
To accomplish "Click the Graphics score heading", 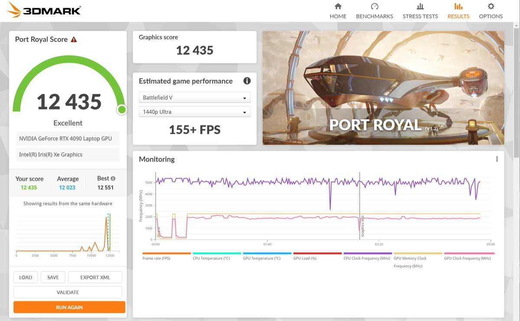I will [158, 37].
